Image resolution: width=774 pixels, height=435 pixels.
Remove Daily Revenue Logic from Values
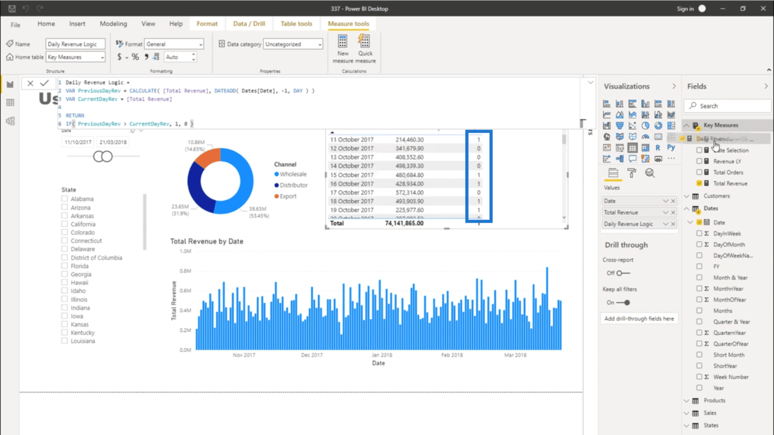[673, 224]
